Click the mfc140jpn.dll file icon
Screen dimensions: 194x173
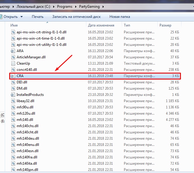(x=13, y=169)
